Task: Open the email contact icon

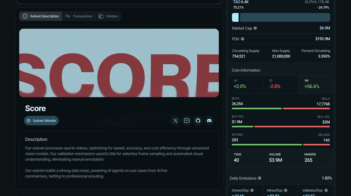Action: [x=187, y=121]
